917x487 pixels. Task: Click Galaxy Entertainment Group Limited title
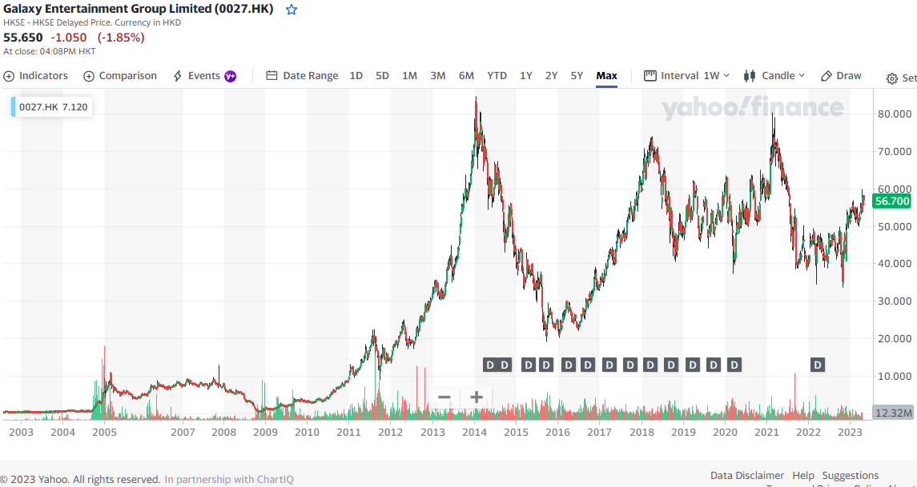tap(139, 10)
